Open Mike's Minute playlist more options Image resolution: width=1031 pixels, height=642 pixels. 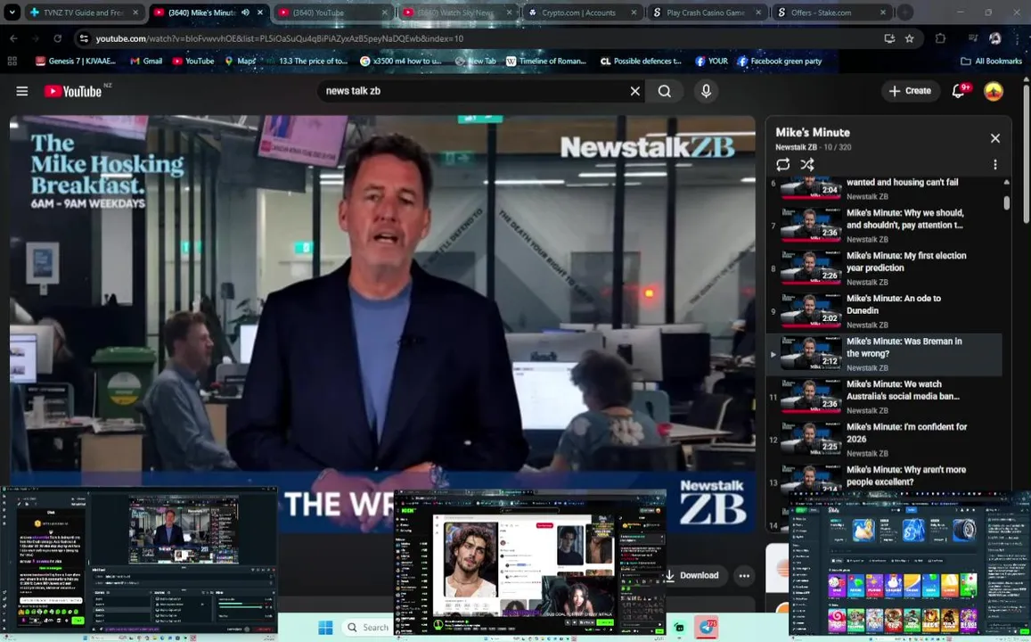click(x=994, y=164)
